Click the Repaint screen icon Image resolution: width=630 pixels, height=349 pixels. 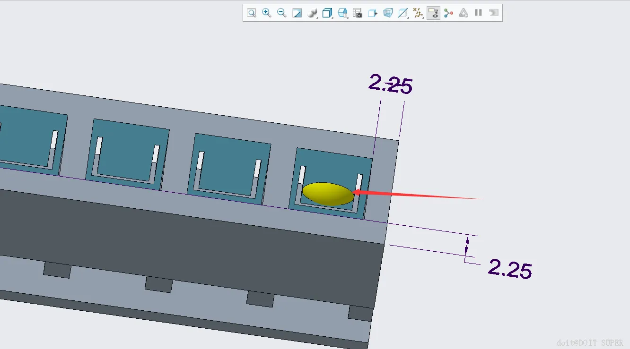point(297,13)
